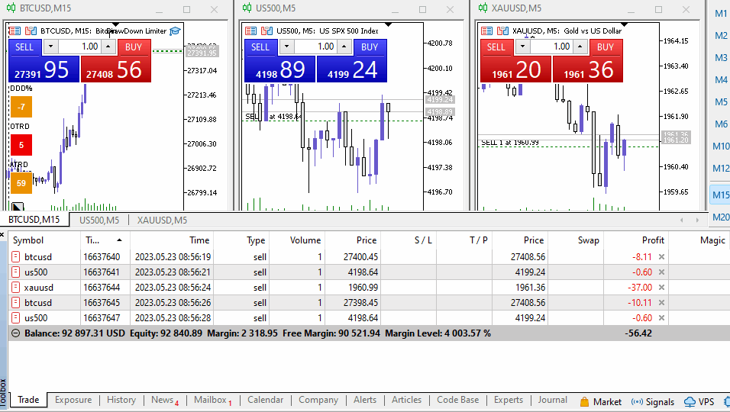This screenshot has height=412, width=730.
Task: Click depth of market icon on XAUUSD chart
Action: pos(502,31)
